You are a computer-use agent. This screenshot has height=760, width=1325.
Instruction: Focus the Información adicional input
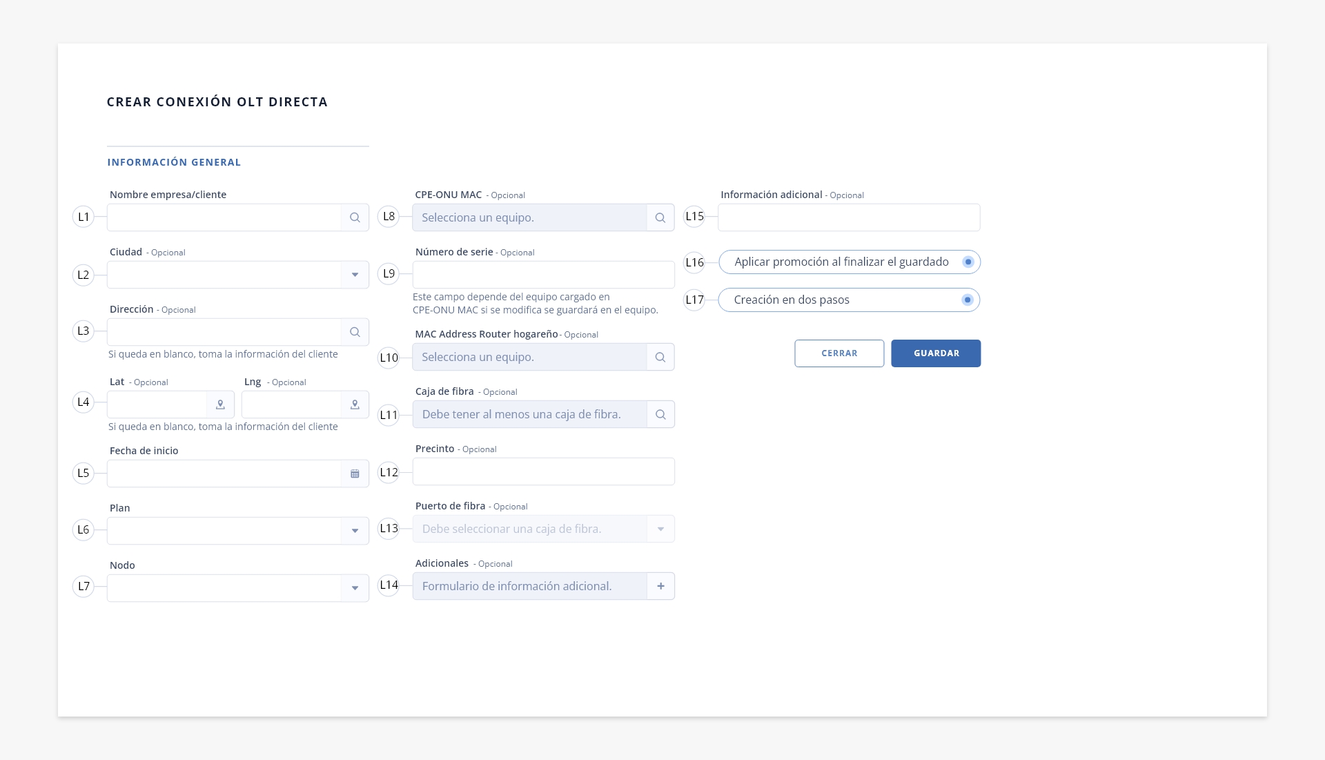849,217
